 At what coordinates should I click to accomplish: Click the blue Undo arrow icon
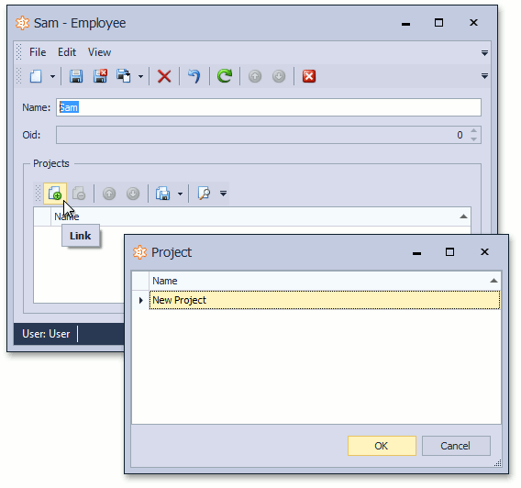194,76
